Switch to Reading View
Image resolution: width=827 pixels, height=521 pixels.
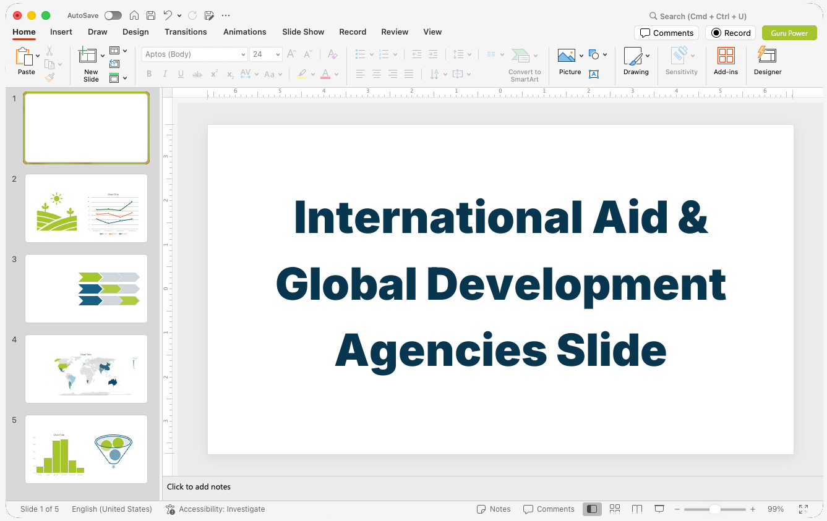tap(637, 509)
